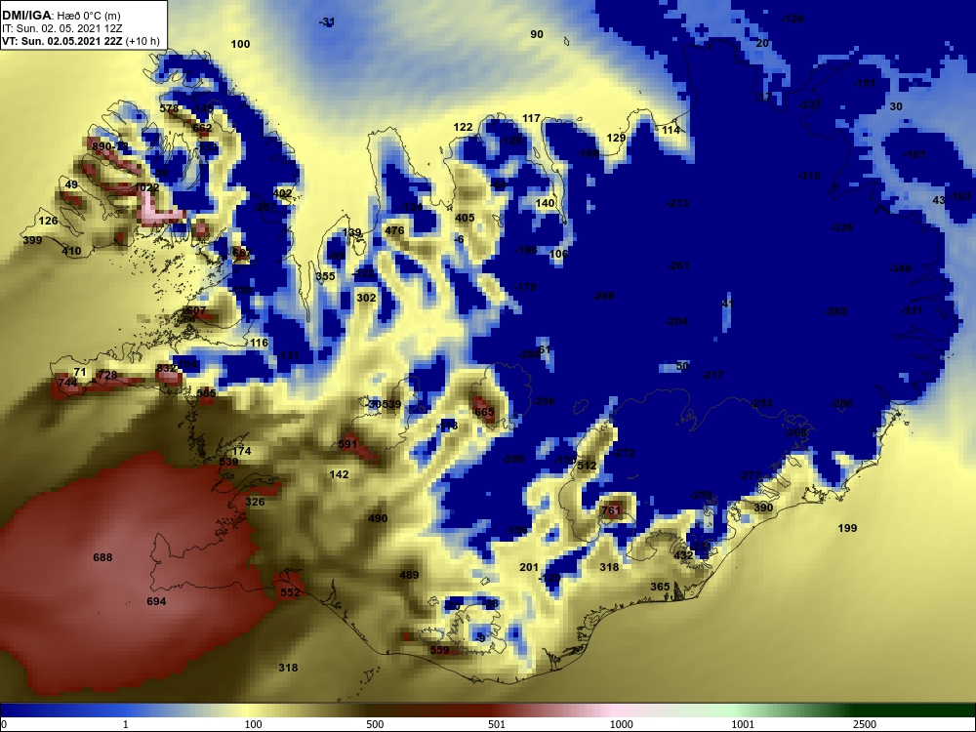Click the '728' height label

click(107, 376)
